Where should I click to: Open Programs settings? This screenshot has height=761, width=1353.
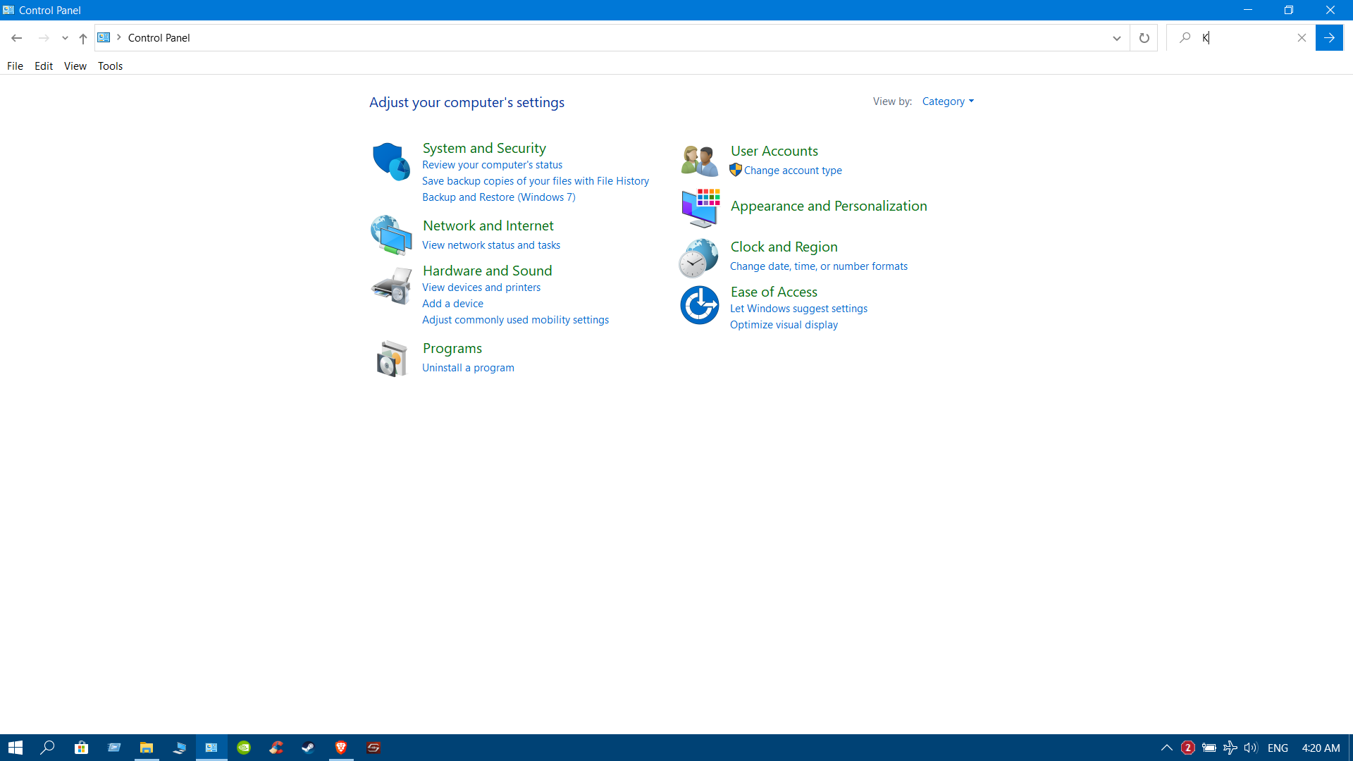click(x=452, y=347)
